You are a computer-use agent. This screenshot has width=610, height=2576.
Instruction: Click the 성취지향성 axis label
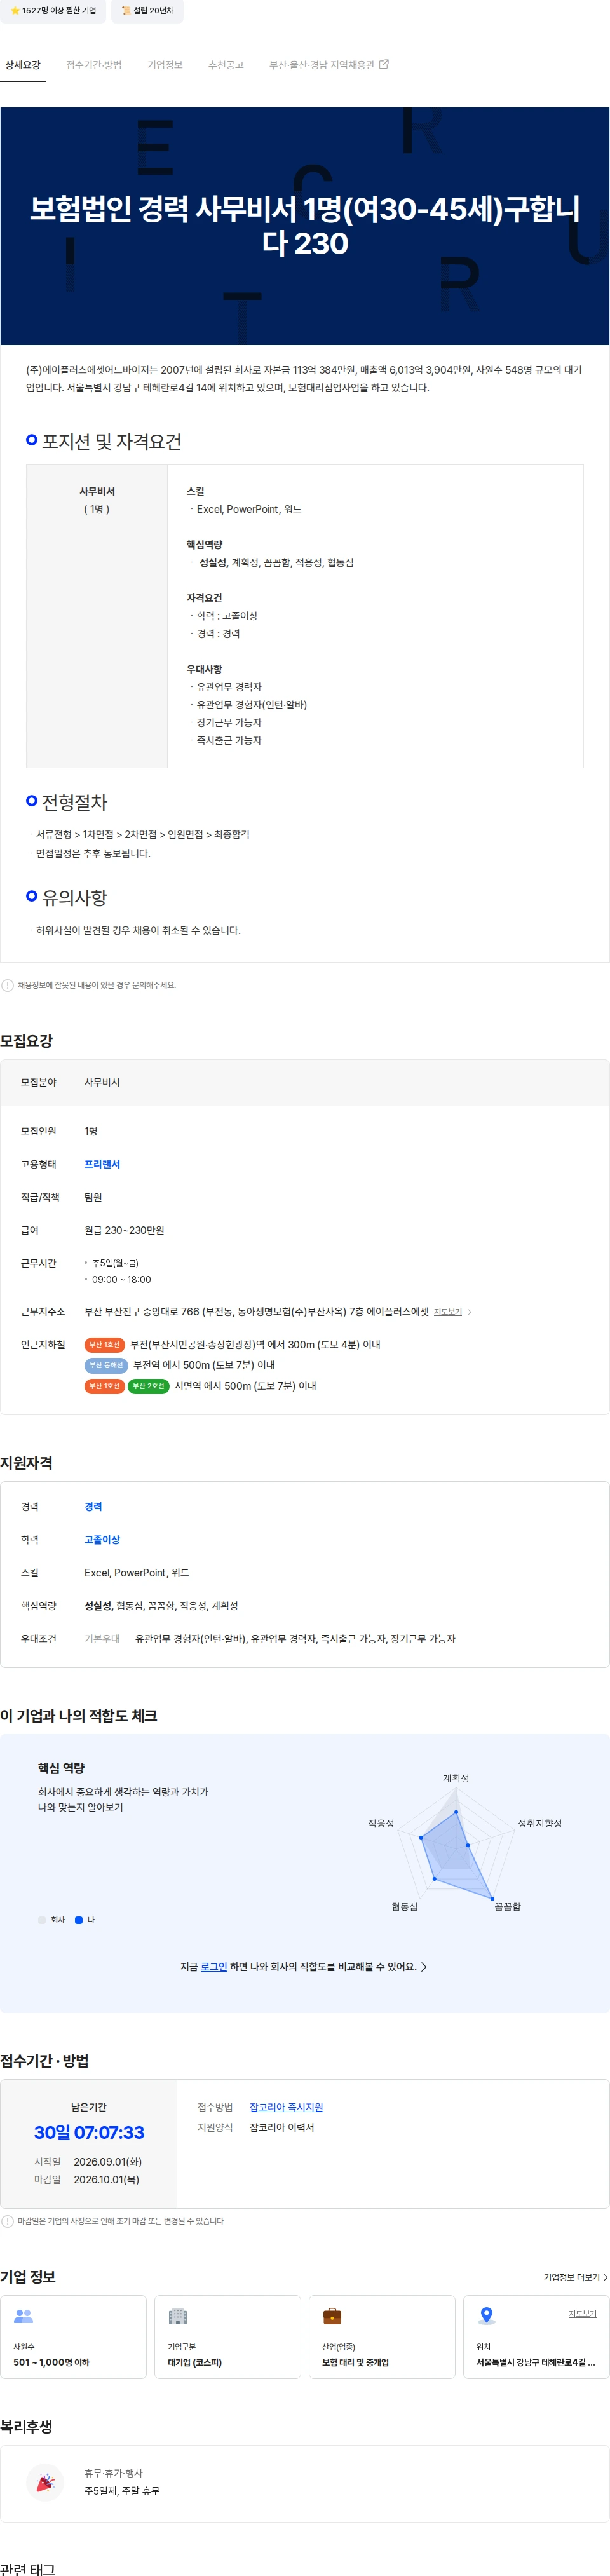(540, 1823)
